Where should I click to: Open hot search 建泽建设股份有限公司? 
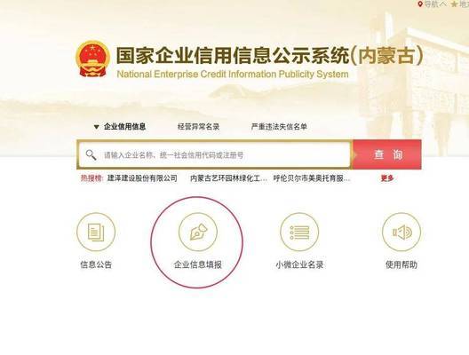(x=142, y=178)
